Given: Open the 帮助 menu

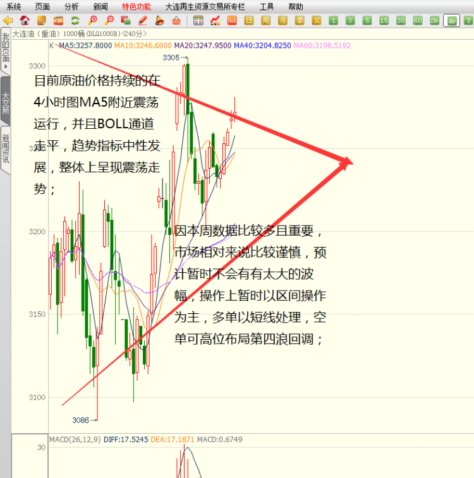Looking at the screenshot, I should [296, 7].
